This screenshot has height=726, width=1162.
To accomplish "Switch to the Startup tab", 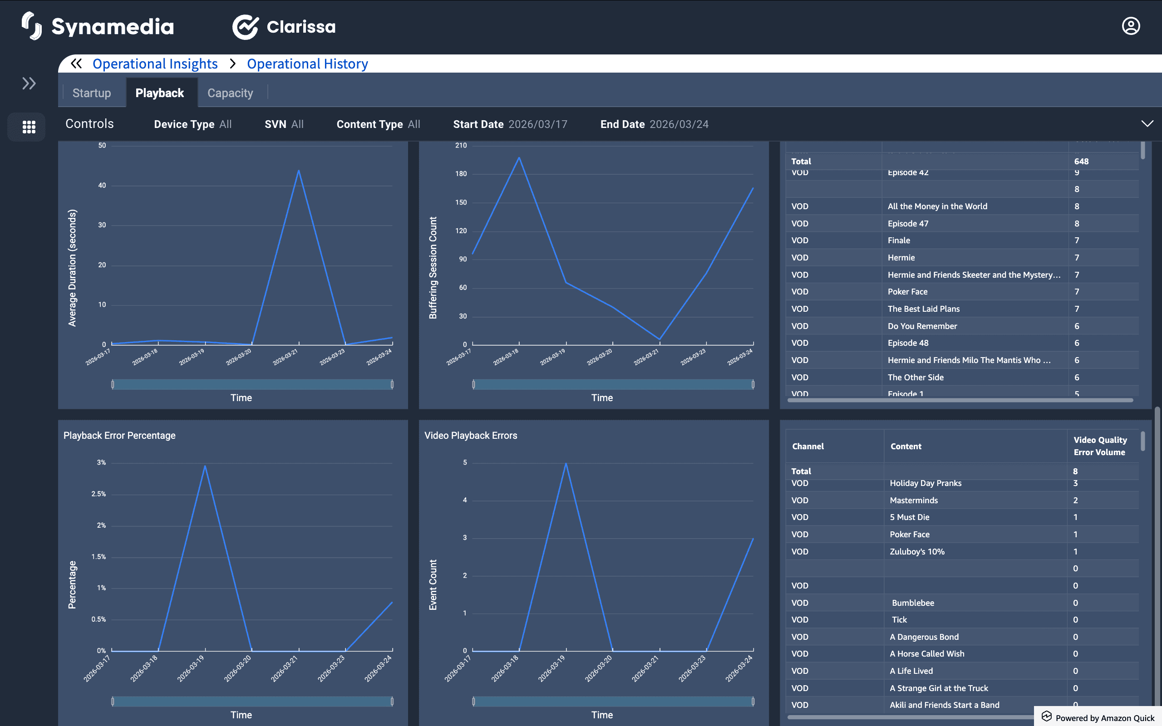I will (91, 93).
